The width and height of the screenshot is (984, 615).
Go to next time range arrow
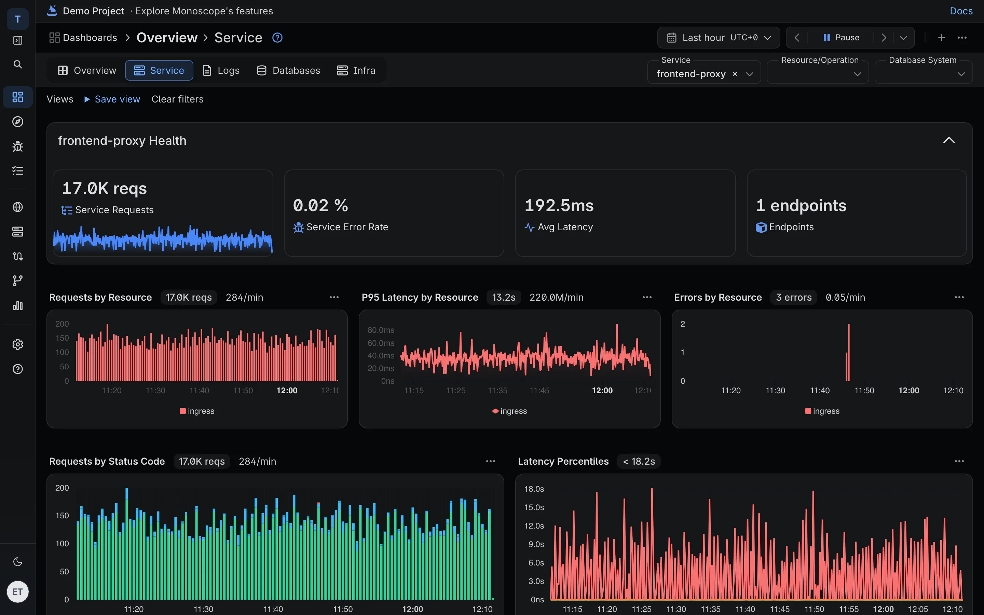click(x=883, y=38)
